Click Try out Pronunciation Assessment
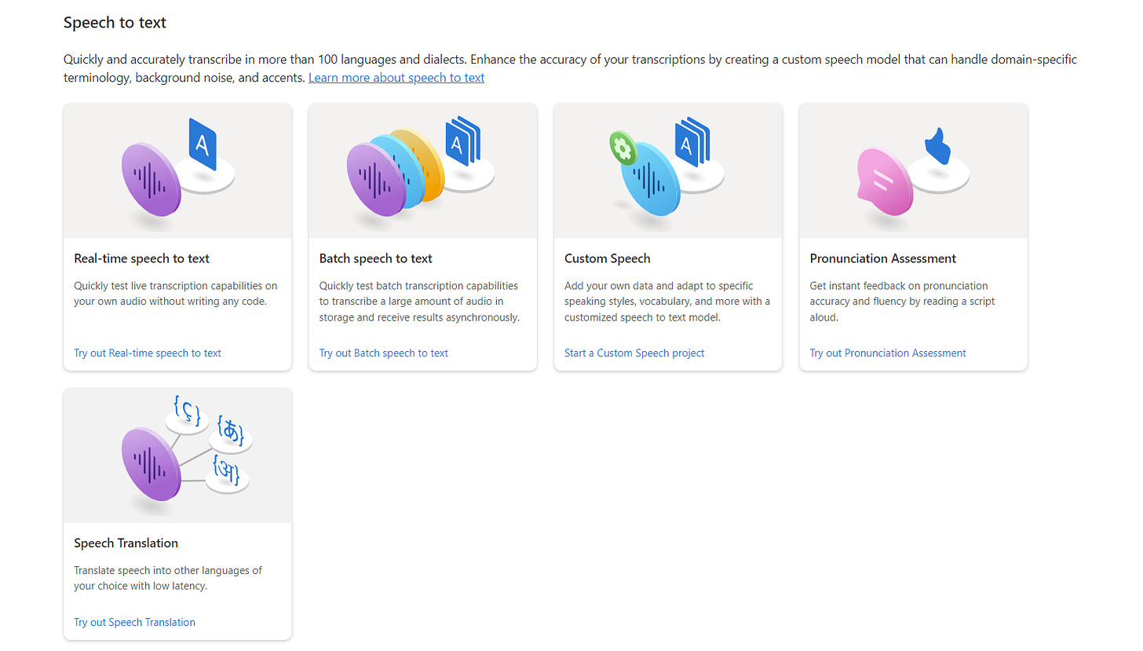1143x651 pixels. click(887, 353)
